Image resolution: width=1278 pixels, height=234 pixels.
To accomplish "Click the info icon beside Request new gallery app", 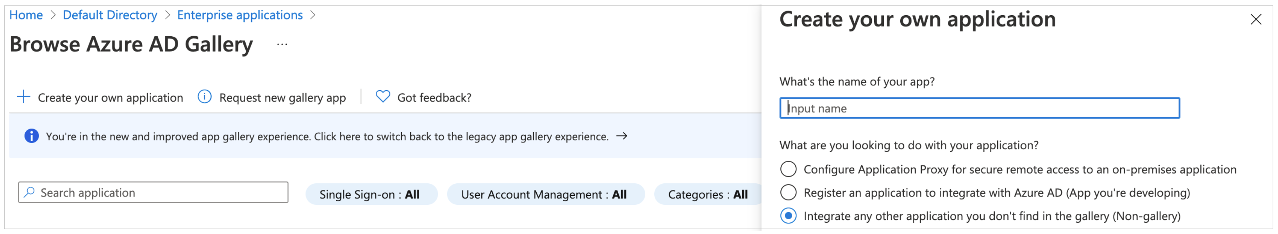I will (x=204, y=97).
